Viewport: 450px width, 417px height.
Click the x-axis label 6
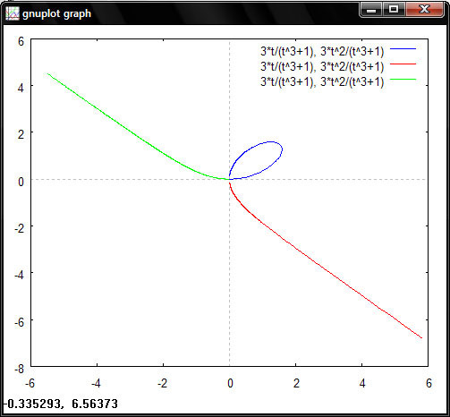(429, 383)
